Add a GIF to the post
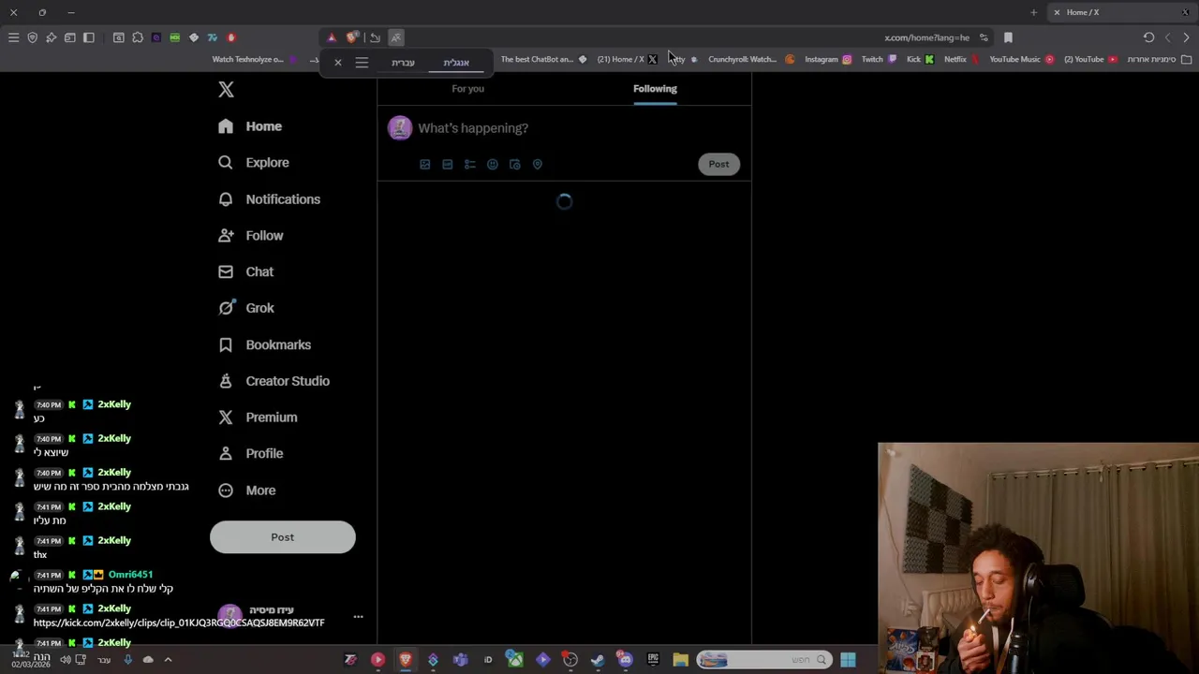The width and height of the screenshot is (1199, 674). (x=448, y=165)
